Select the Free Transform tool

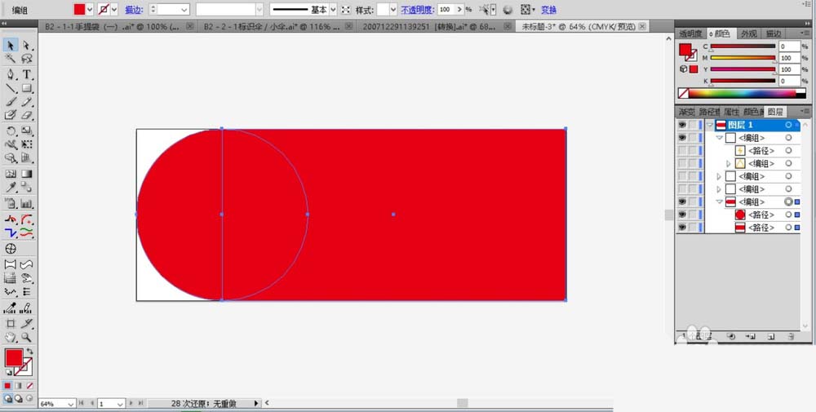point(27,144)
